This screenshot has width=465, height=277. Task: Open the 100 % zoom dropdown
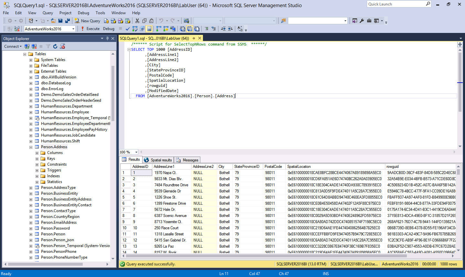136,152
